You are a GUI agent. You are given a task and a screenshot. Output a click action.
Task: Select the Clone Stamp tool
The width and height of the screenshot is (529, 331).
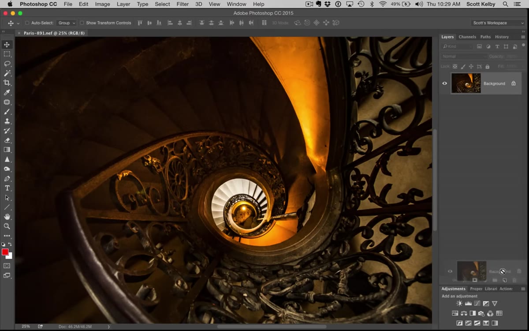[7, 121]
